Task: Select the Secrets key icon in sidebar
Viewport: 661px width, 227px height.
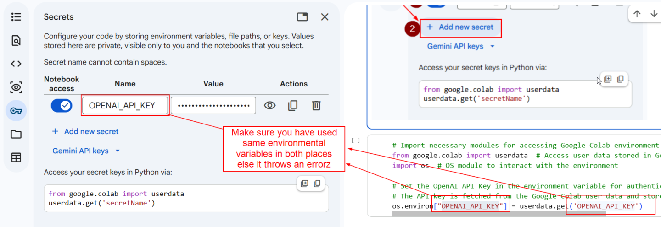Action: point(16,111)
